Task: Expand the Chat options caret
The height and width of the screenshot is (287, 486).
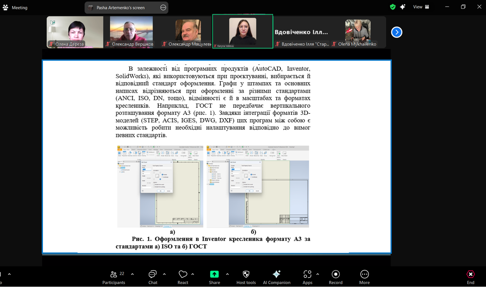Action: [164, 274]
